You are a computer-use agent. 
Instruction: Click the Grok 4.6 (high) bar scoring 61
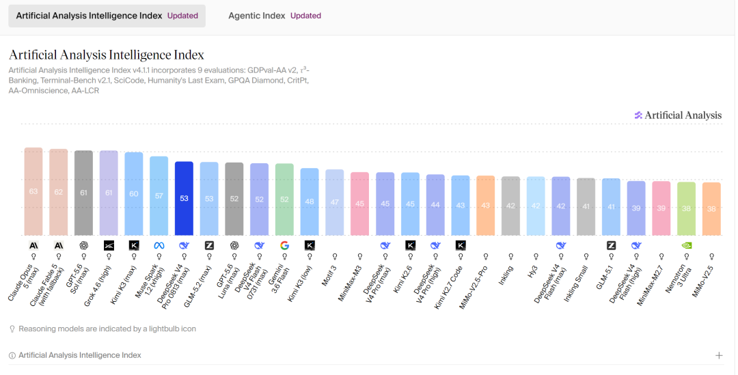pyautogui.click(x=109, y=193)
